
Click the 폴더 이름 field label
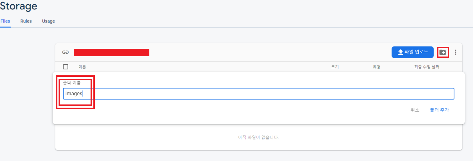click(x=72, y=83)
